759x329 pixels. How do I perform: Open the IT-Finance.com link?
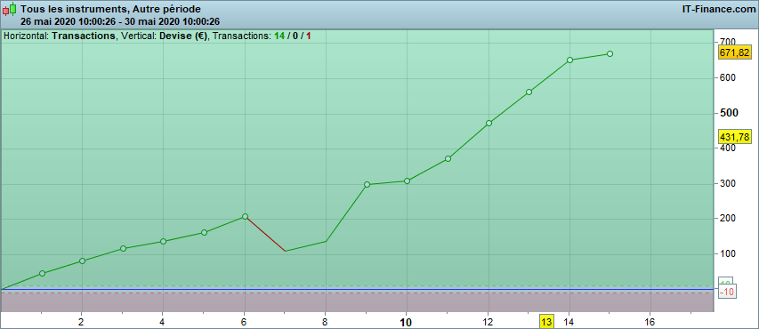718,9
